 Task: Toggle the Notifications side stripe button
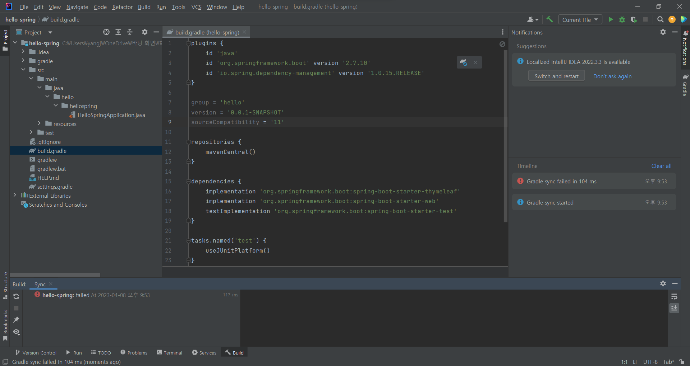coord(685,48)
